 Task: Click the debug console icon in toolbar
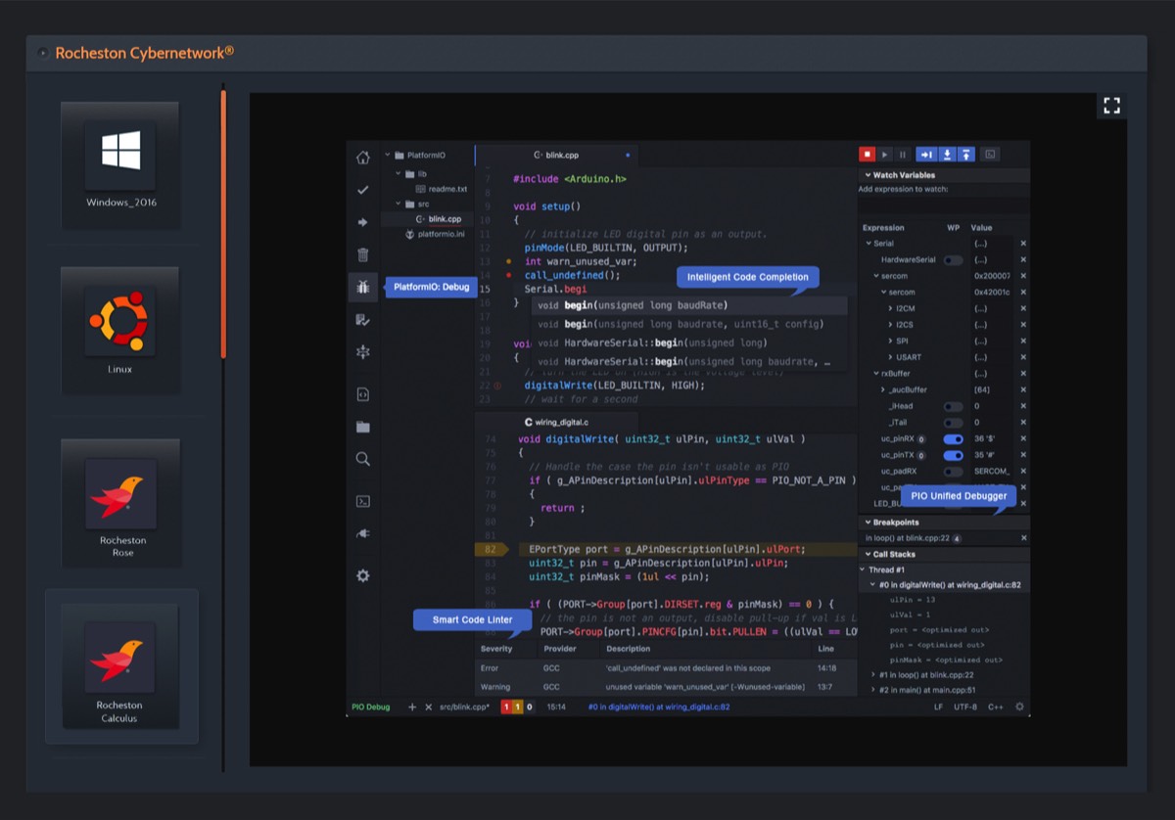click(x=990, y=154)
